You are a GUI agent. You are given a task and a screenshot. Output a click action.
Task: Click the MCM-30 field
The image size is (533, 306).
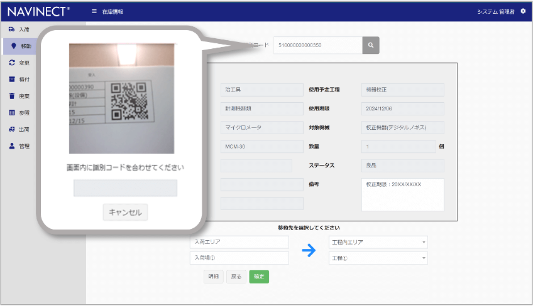click(261, 147)
